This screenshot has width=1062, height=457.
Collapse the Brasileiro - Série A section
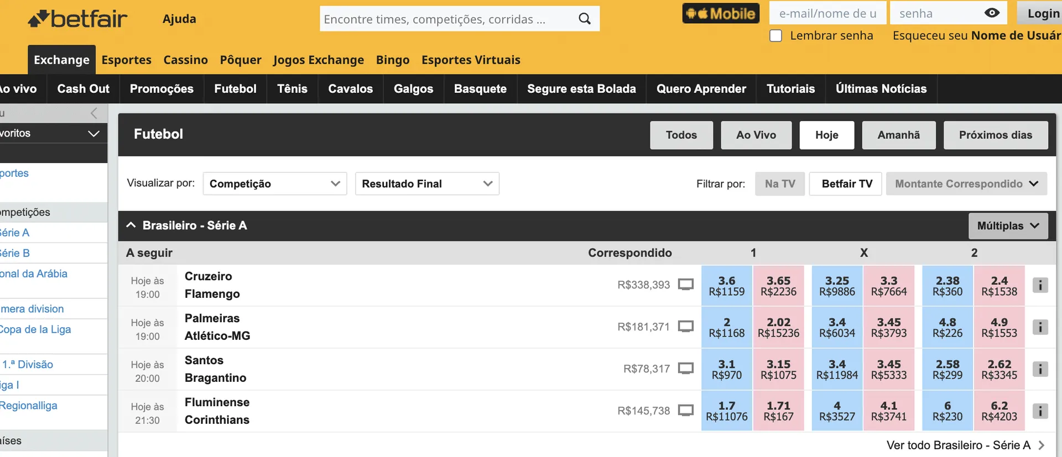tap(131, 225)
